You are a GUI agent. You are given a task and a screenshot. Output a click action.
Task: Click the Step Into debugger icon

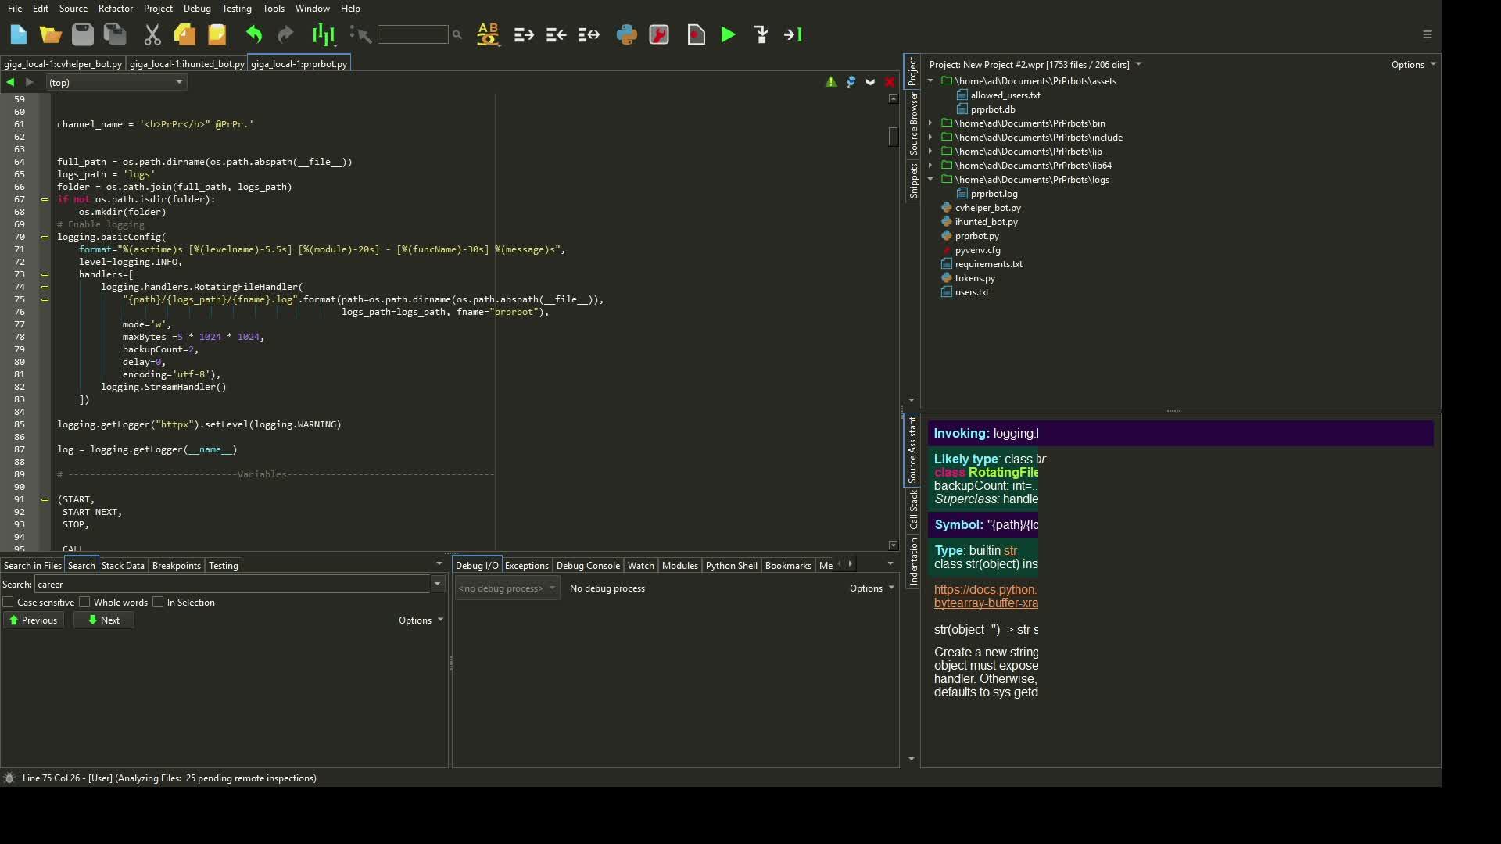(x=760, y=34)
